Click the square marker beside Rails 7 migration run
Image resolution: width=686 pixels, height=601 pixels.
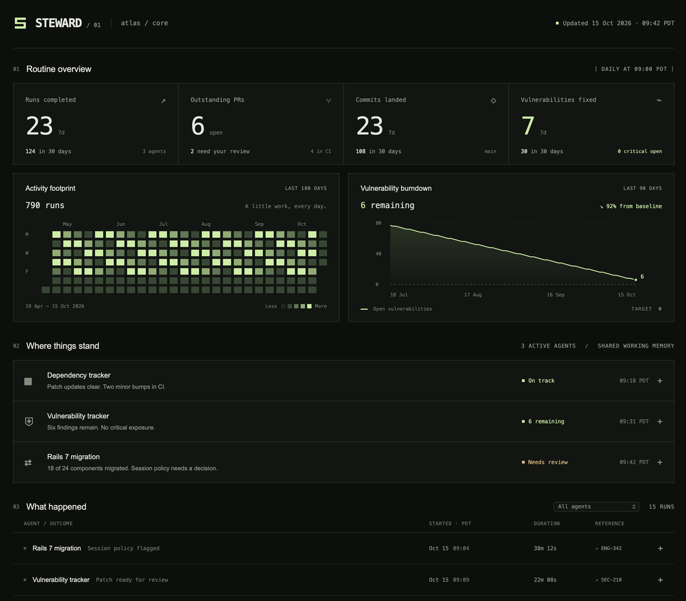pos(25,548)
